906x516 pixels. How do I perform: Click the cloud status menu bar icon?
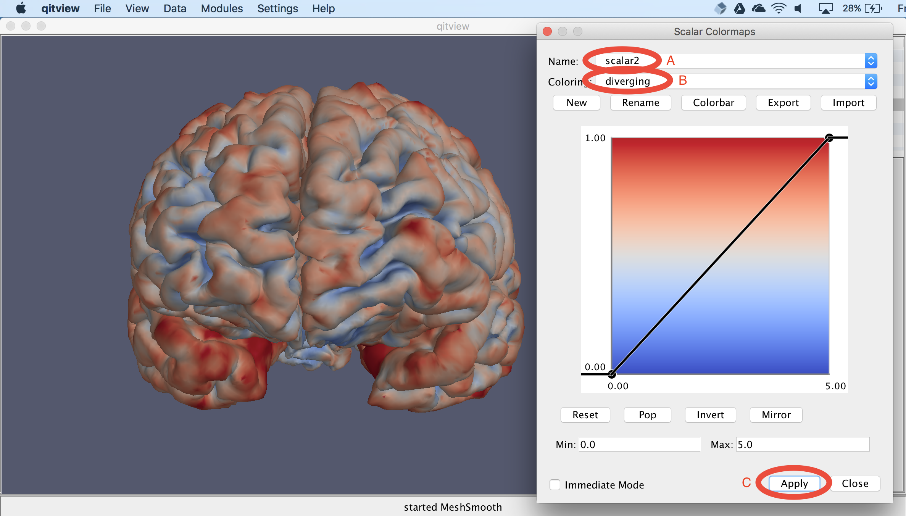pos(758,8)
